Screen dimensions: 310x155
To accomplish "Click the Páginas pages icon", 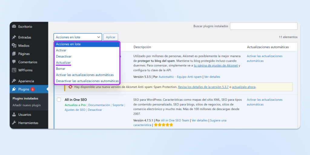I will pos(14,54).
